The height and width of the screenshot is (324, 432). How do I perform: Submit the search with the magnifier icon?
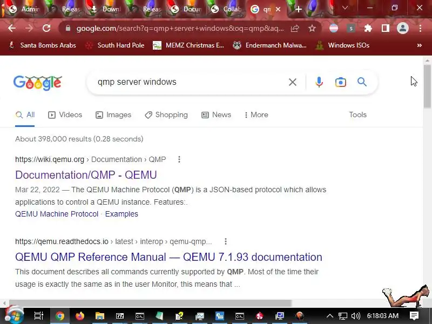pos(362,82)
